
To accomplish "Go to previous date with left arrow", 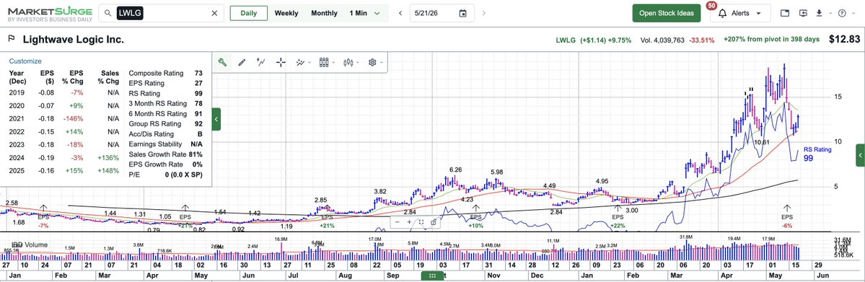I will [400, 13].
